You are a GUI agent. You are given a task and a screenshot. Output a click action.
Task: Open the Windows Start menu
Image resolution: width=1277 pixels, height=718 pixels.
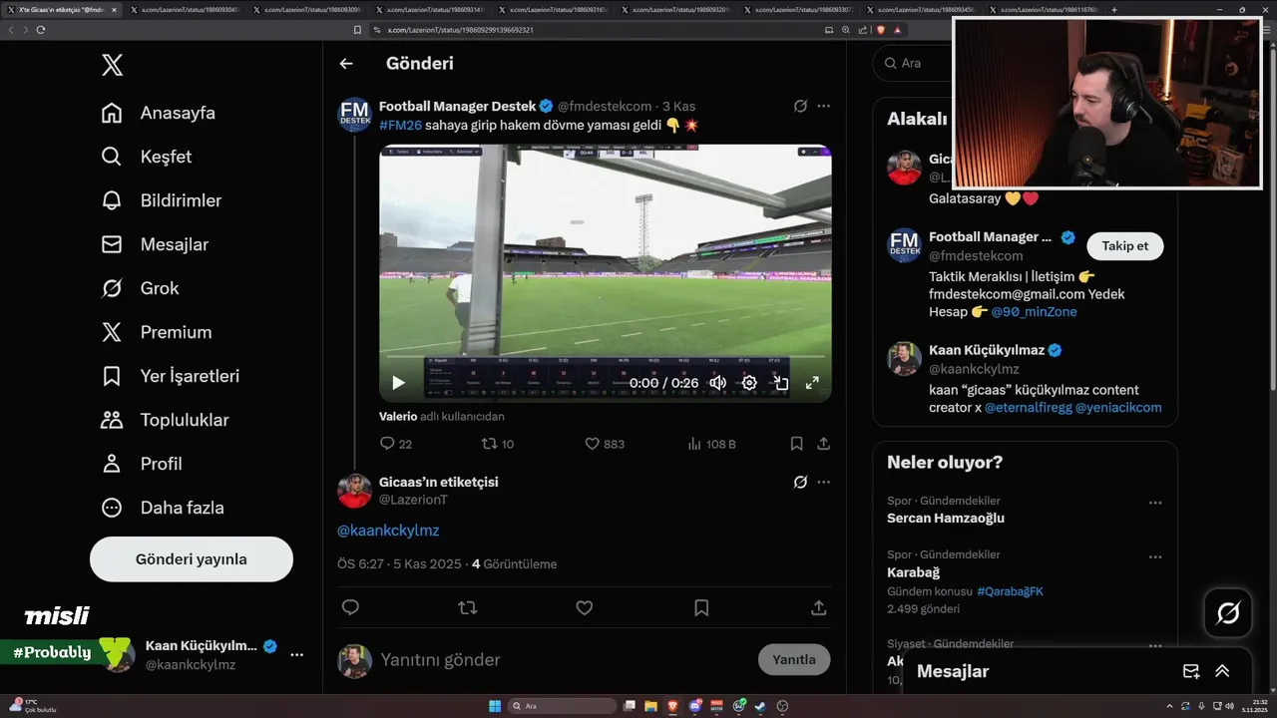click(x=495, y=706)
